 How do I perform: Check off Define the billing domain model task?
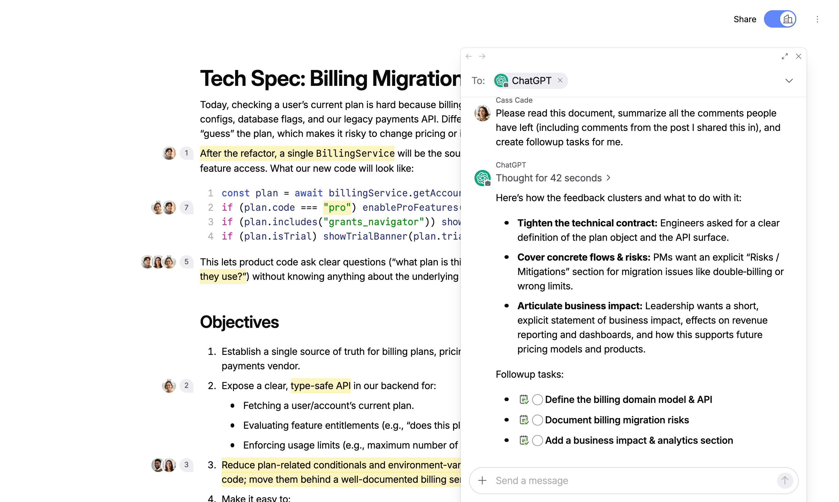pos(537,400)
